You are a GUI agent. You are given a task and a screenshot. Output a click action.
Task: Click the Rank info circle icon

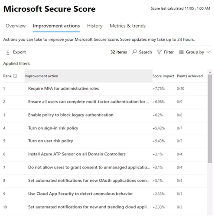(15, 76)
